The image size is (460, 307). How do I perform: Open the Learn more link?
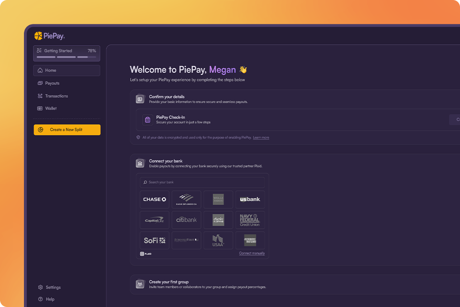click(x=261, y=138)
